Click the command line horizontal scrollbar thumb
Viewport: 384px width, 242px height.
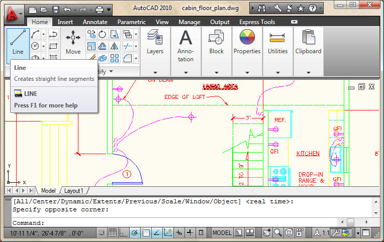tap(350, 222)
